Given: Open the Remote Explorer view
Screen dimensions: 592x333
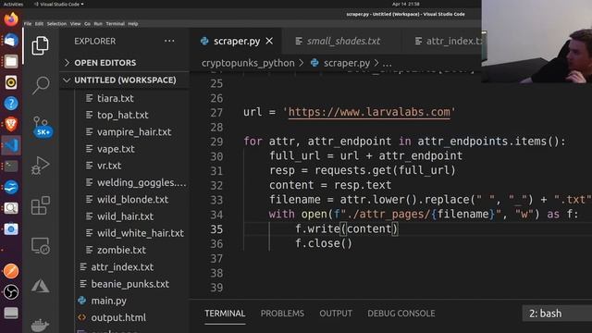Looking at the screenshot, I should (41, 246).
